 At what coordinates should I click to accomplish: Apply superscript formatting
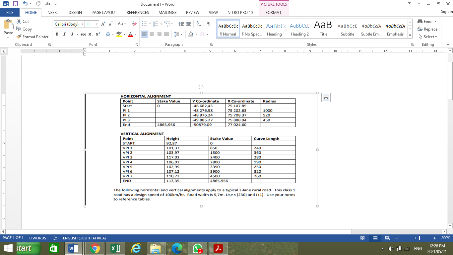pyautogui.click(x=98, y=34)
